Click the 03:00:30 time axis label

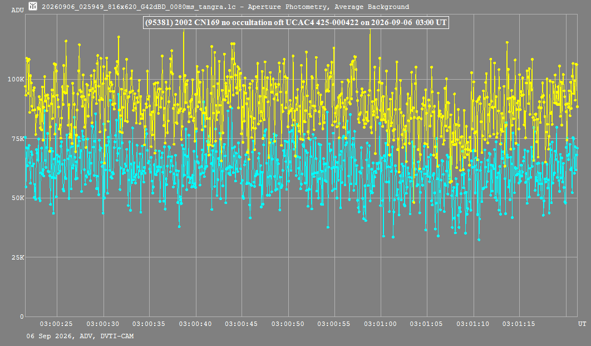point(103,324)
